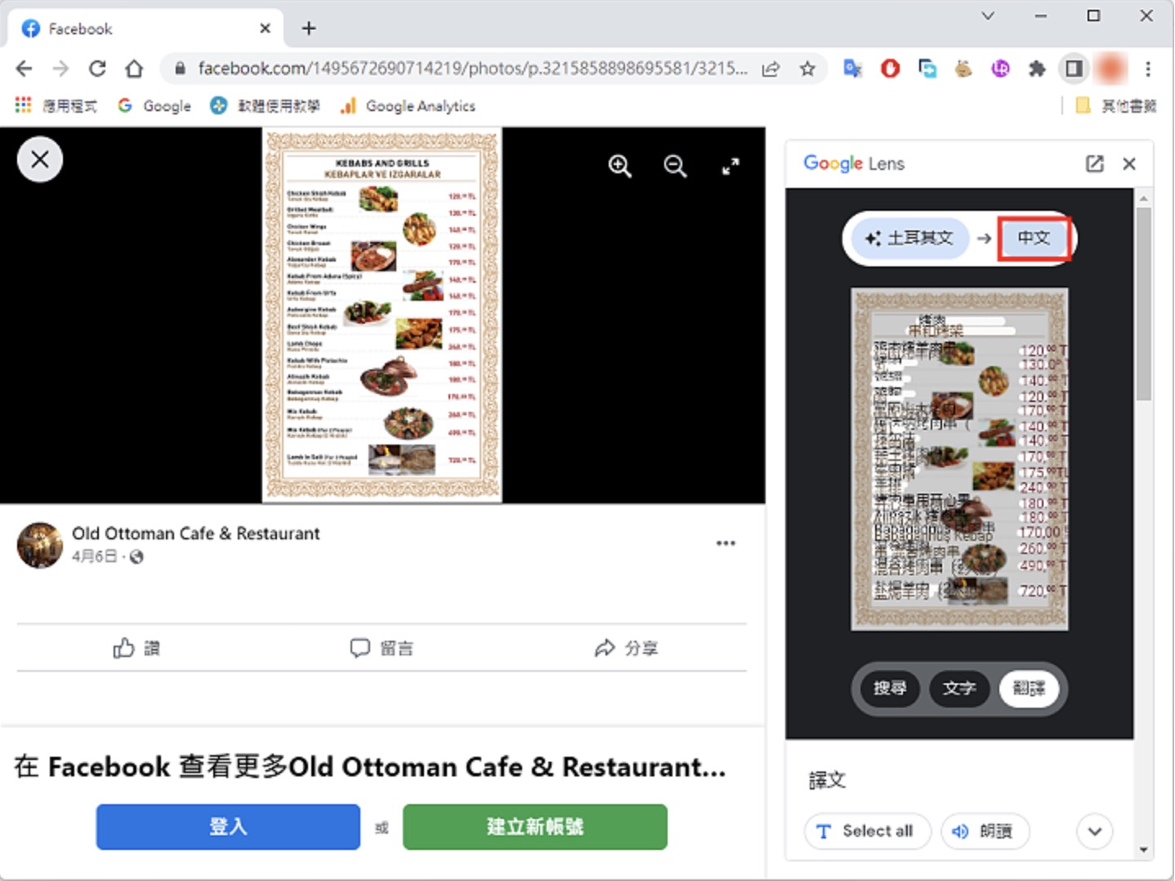The width and height of the screenshot is (1175, 881).
Task: Share this page from address bar
Action: tap(771, 69)
